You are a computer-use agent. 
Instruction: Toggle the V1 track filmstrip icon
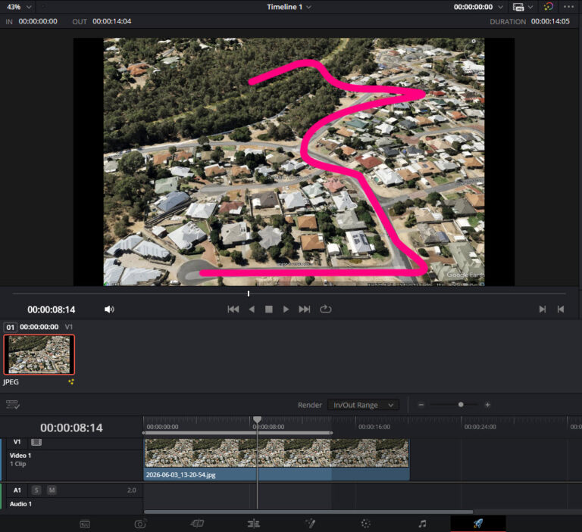pyautogui.click(x=36, y=442)
